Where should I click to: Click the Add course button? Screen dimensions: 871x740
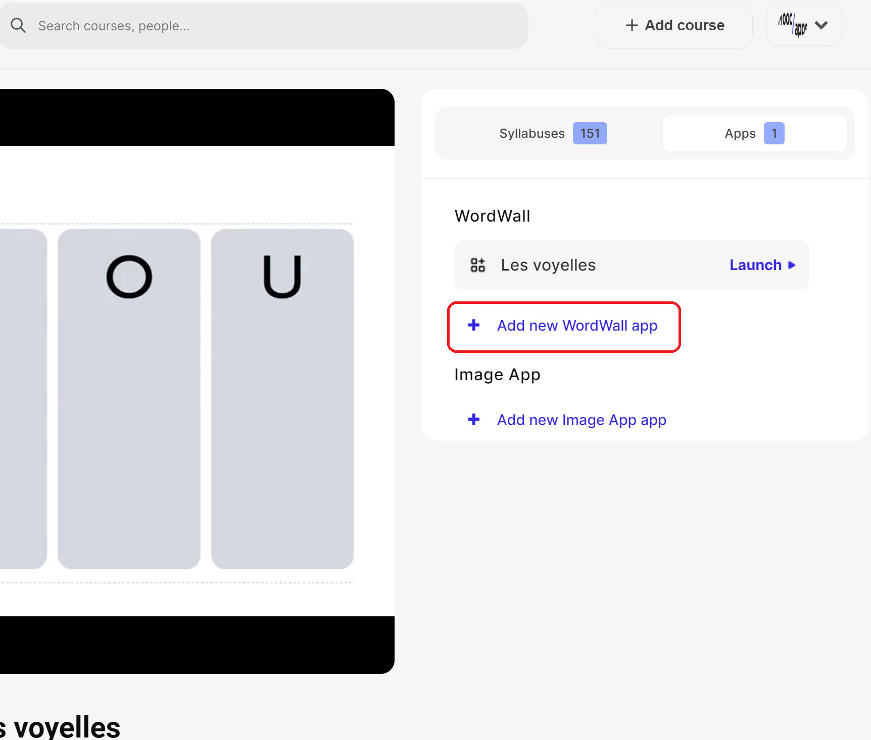pos(673,25)
